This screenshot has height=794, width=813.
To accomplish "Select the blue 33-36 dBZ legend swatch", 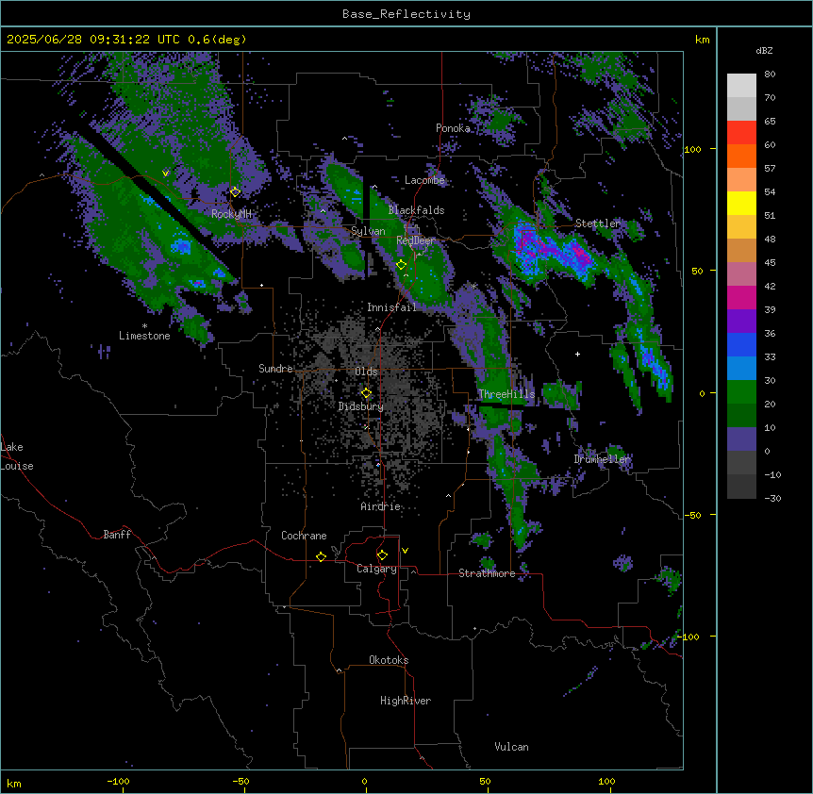I will (741, 345).
